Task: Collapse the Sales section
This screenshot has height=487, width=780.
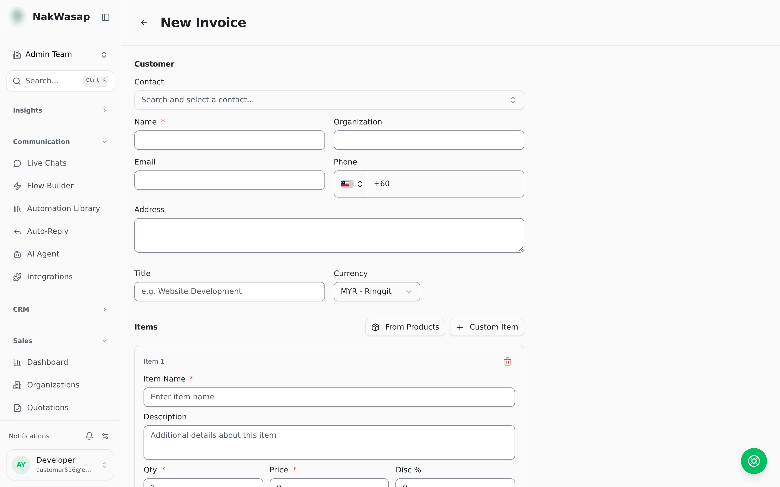Action: click(x=60, y=341)
